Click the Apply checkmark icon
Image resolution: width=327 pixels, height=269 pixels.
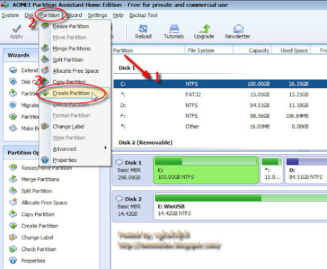click(x=16, y=29)
